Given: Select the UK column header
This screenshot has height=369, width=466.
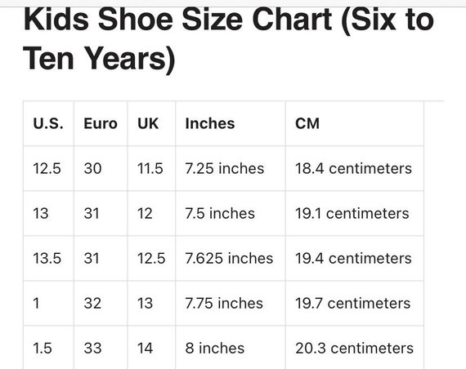Looking at the screenshot, I should 151,123.
